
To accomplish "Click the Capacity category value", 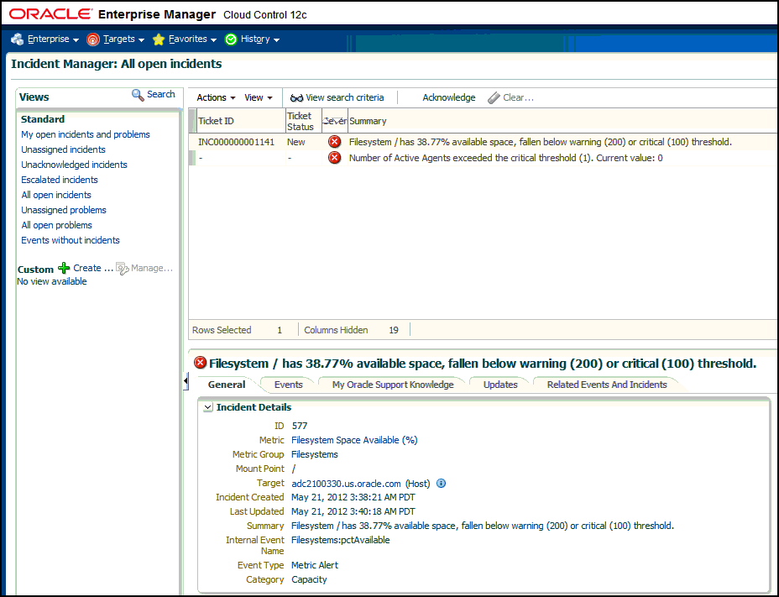I will [309, 579].
